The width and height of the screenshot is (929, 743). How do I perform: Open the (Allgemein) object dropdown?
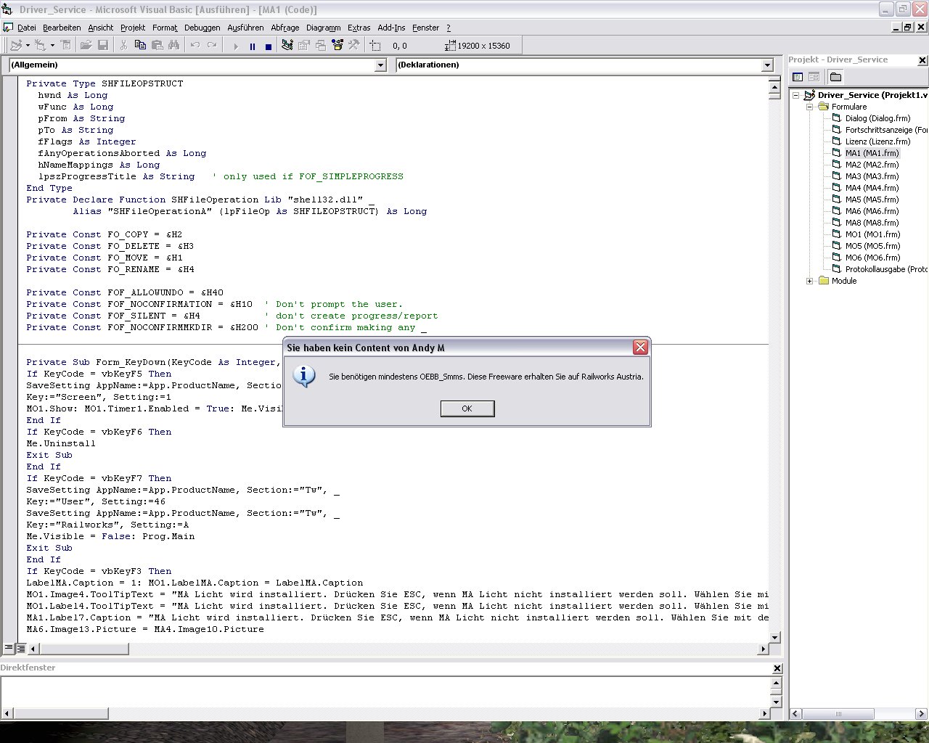point(380,65)
